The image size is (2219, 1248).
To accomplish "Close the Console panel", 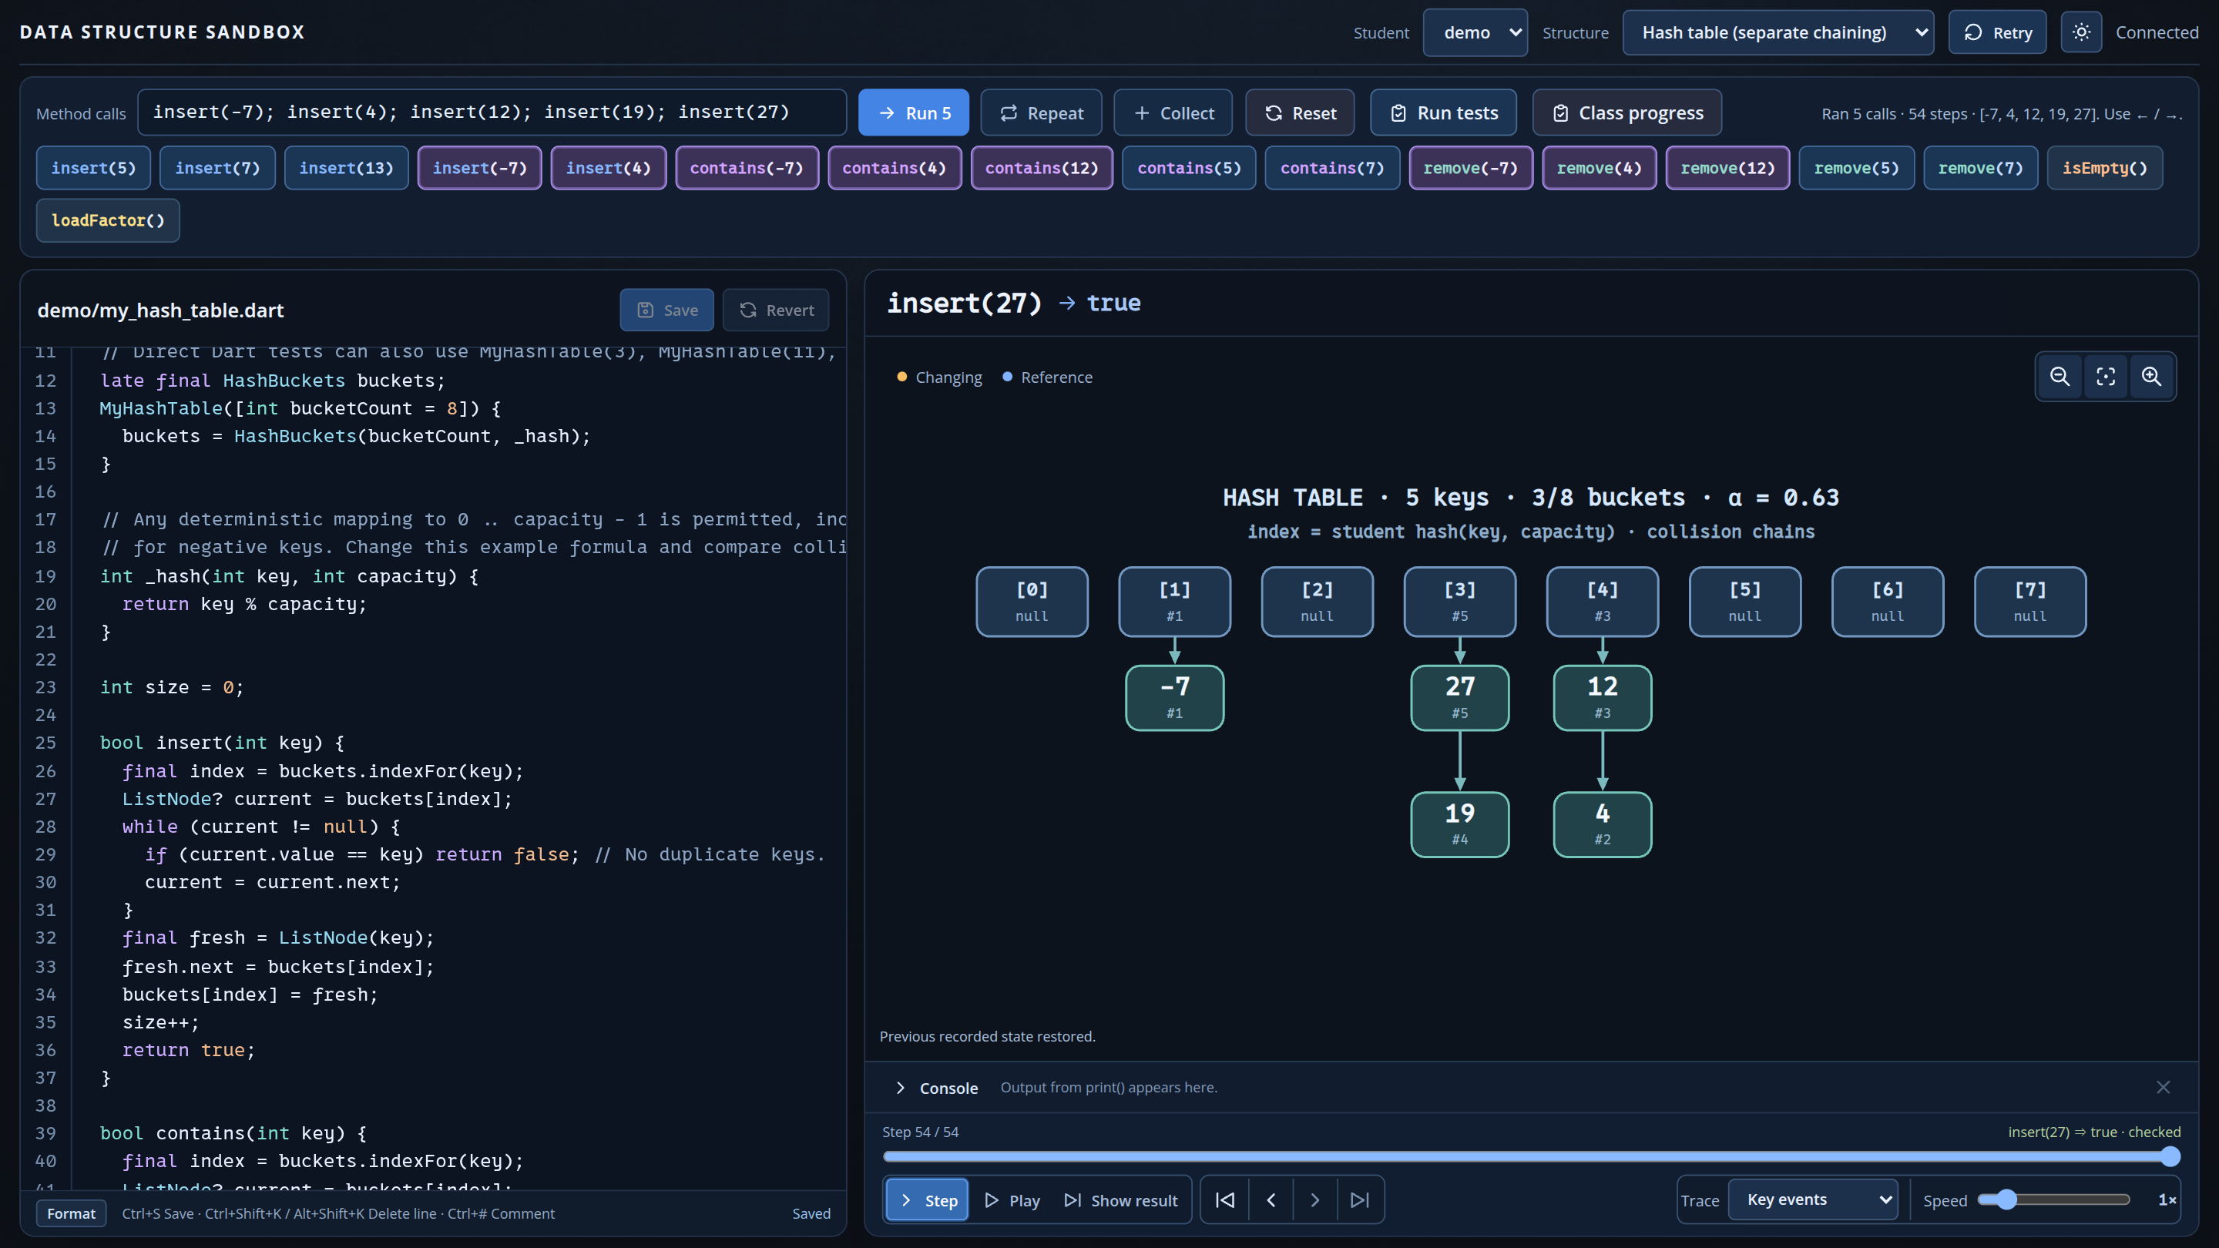I will (x=2163, y=1087).
